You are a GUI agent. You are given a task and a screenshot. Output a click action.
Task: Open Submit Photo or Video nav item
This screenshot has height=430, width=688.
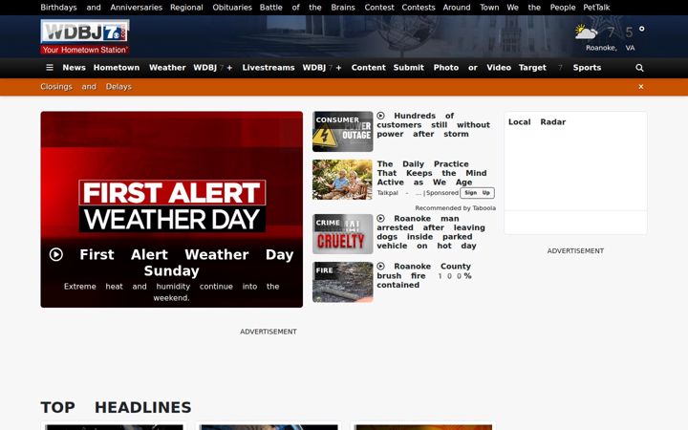pyautogui.click(x=452, y=68)
